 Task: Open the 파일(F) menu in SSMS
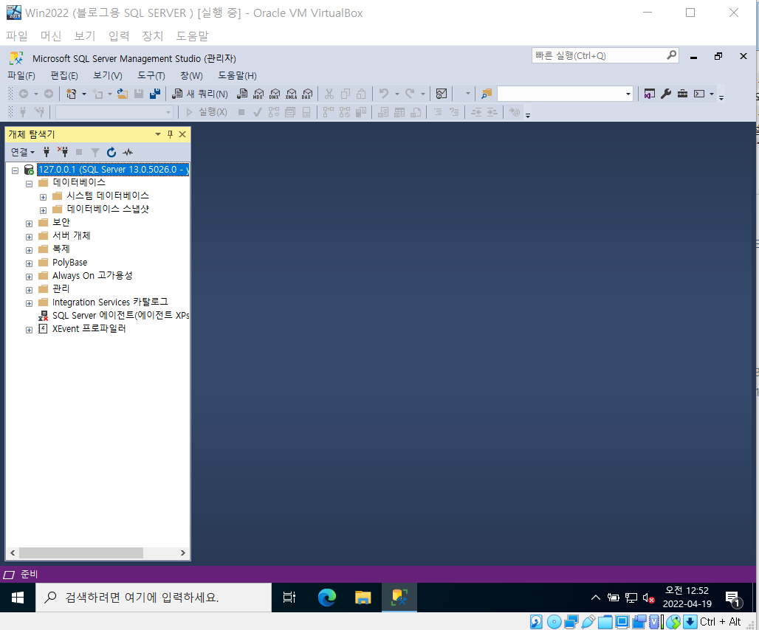pos(21,76)
